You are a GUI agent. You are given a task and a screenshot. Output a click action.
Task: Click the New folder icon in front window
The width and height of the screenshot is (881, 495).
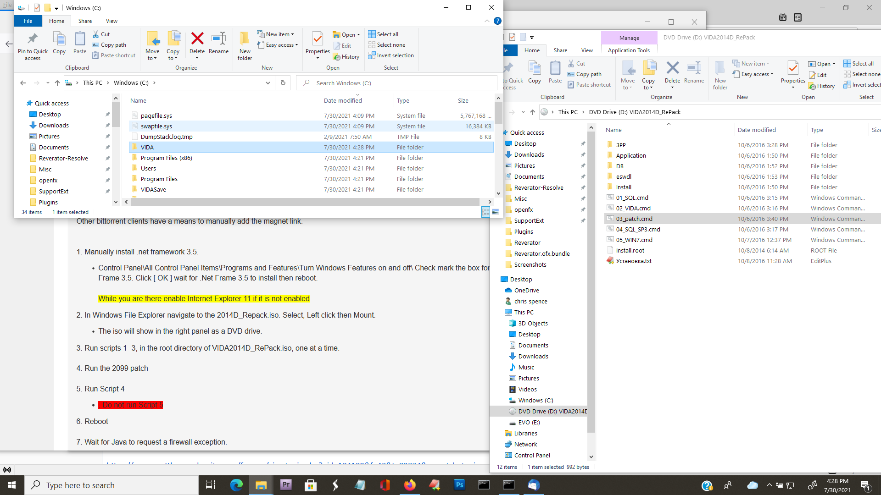(x=245, y=39)
